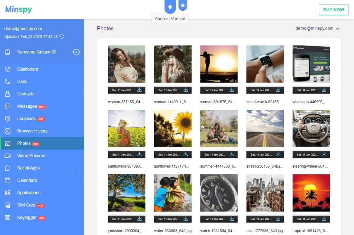Expand the Samsung Galaxy S8 device selector
This screenshot has height=235, width=354.
pyautogui.click(x=76, y=52)
